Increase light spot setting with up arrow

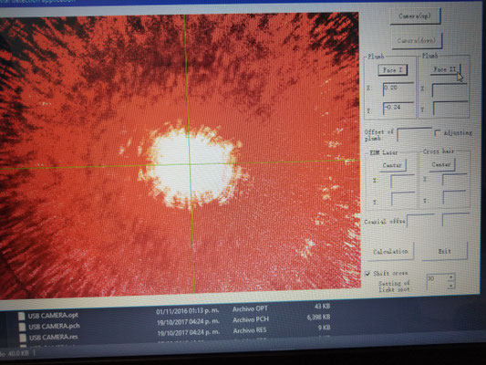[451, 276]
